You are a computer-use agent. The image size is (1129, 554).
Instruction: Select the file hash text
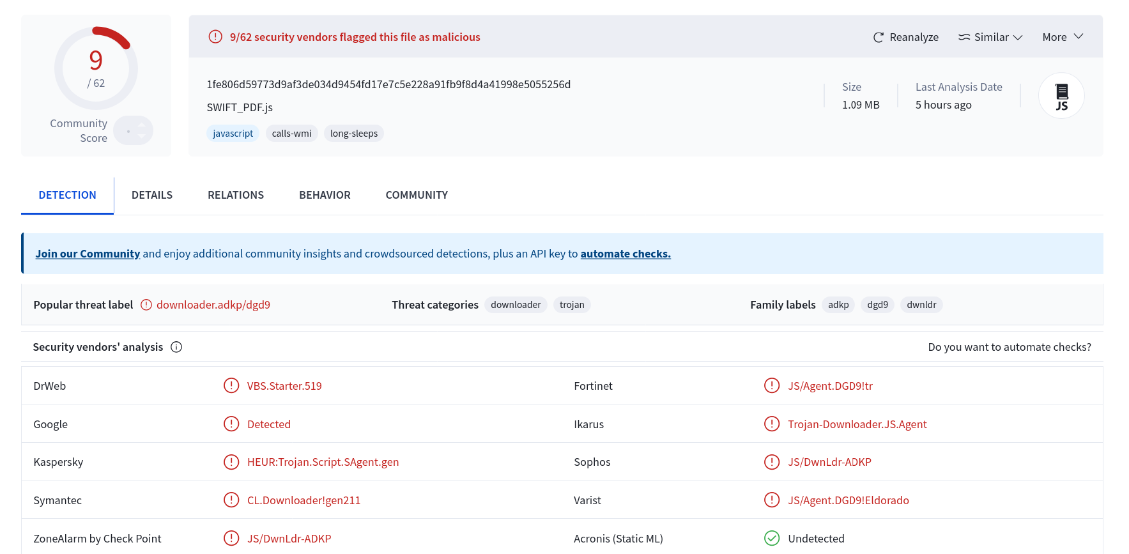[x=388, y=84]
